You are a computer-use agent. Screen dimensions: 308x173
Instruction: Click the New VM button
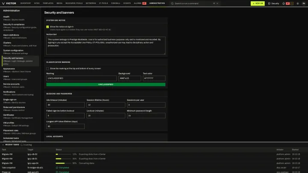click(x=258, y=3)
